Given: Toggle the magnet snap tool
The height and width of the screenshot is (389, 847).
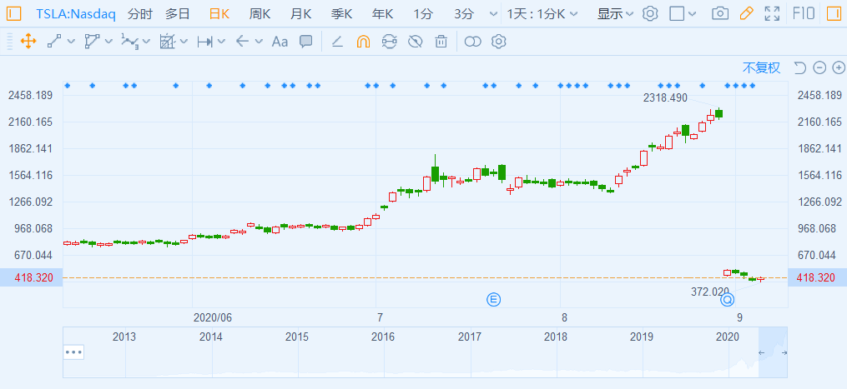Looking at the screenshot, I should pyautogui.click(x=363, y=41).
